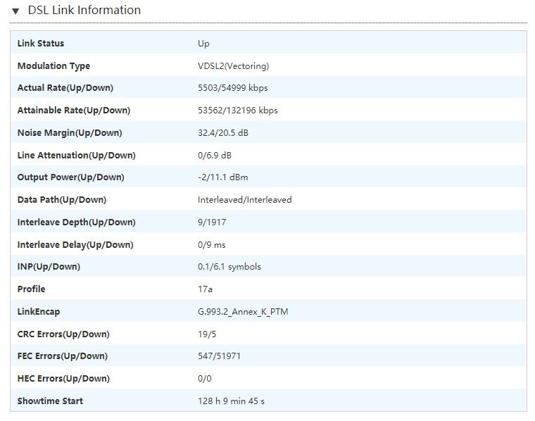This screenshot has height=421, width=535.
Task: Click the Profile value 17a
Action: pos(205,289)
